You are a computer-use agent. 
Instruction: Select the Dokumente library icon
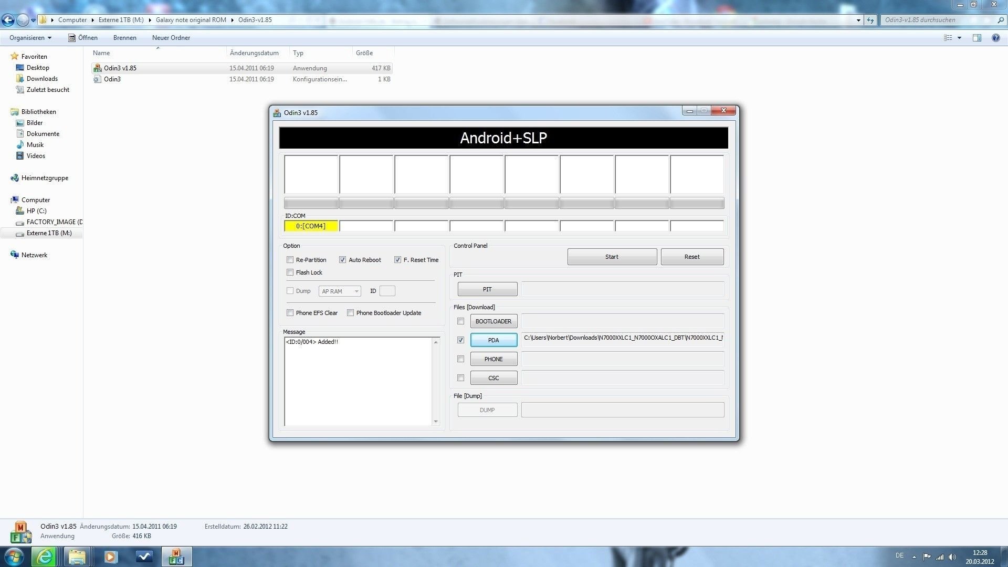tap(20, 134)
